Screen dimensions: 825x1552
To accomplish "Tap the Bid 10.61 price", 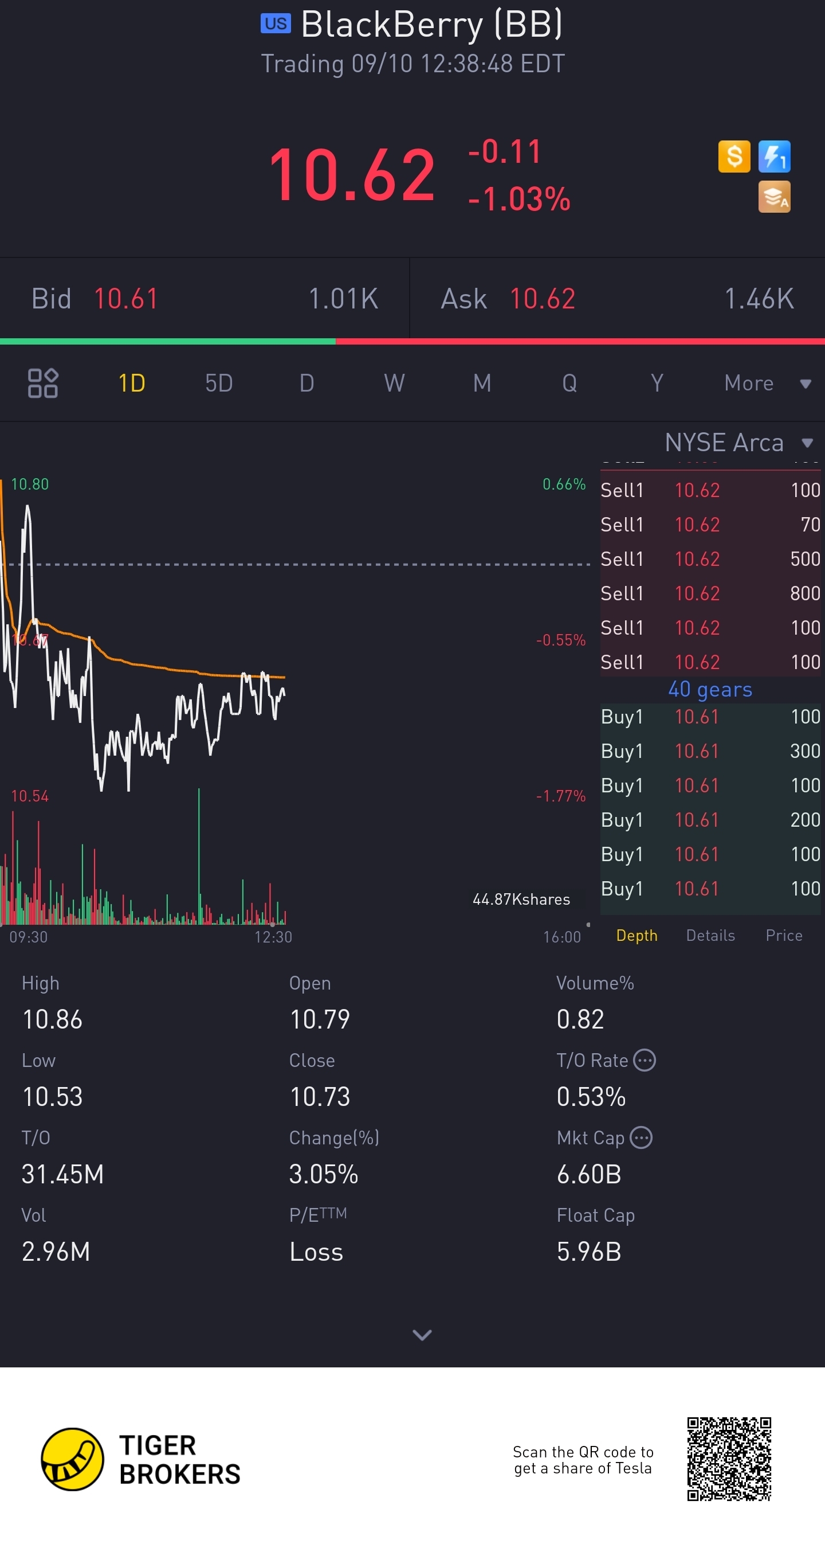I will (126, 299).
